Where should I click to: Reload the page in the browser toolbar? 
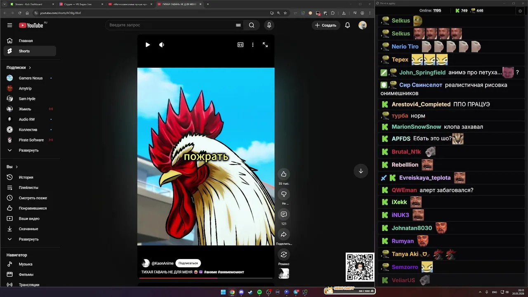tap(21, 13)
